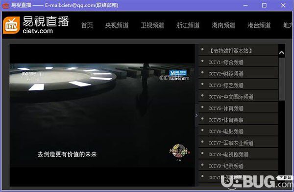Play CCTV6-电影频道 channel

pyautogui.click(x=238, y=131)
